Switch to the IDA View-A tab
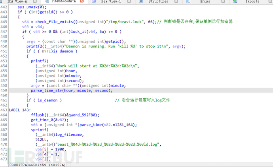The image size is (273, 167). [17, 2]
